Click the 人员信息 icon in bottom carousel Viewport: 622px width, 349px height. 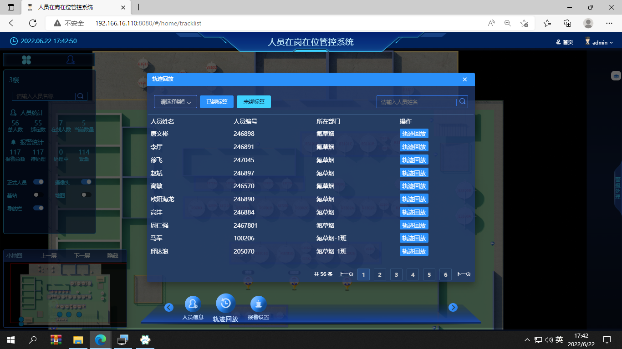pos(193,304)
